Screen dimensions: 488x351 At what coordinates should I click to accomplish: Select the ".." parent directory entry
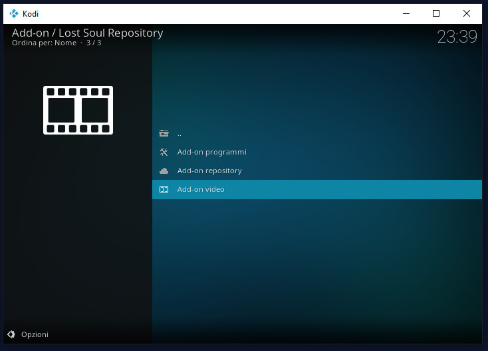317,133
